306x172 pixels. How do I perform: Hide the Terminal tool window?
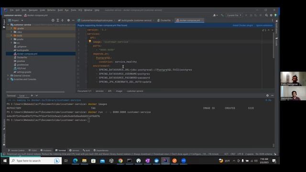pos(272,96)
